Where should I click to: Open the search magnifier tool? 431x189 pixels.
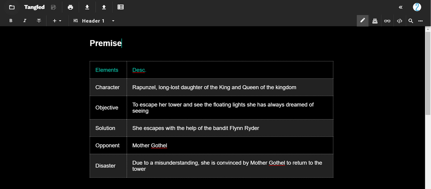(411, 21)
